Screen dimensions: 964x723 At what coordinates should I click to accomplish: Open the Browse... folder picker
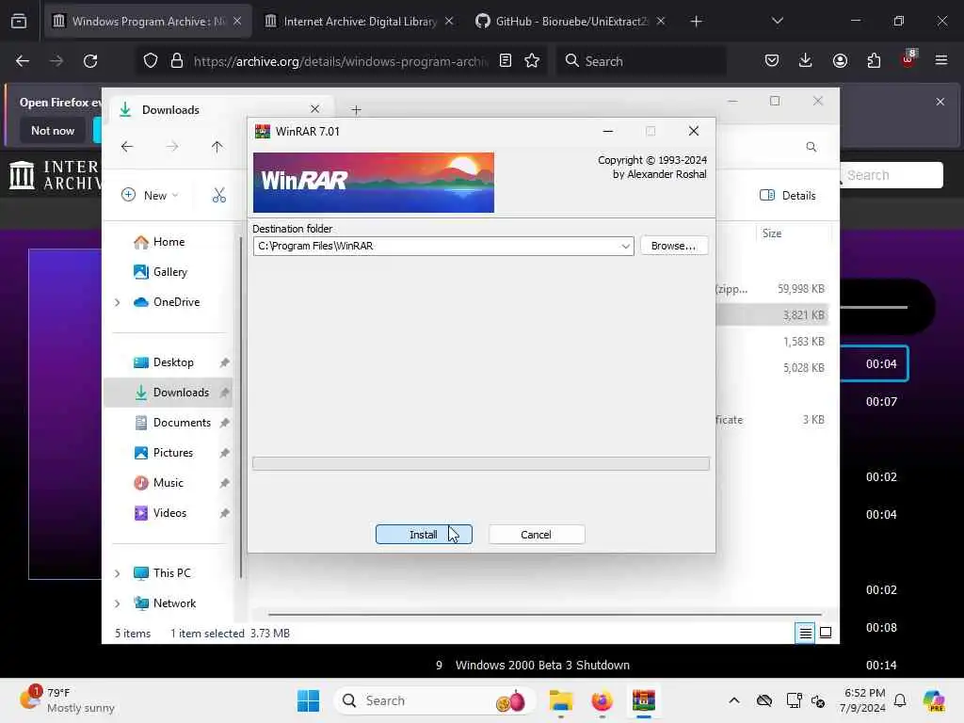click(x=674, y=246)
